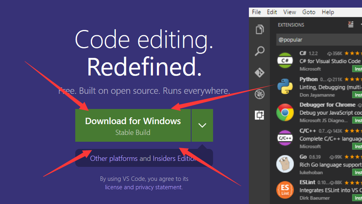
Task: Open the license and privacy statement link
Action: tap(144, 187)
